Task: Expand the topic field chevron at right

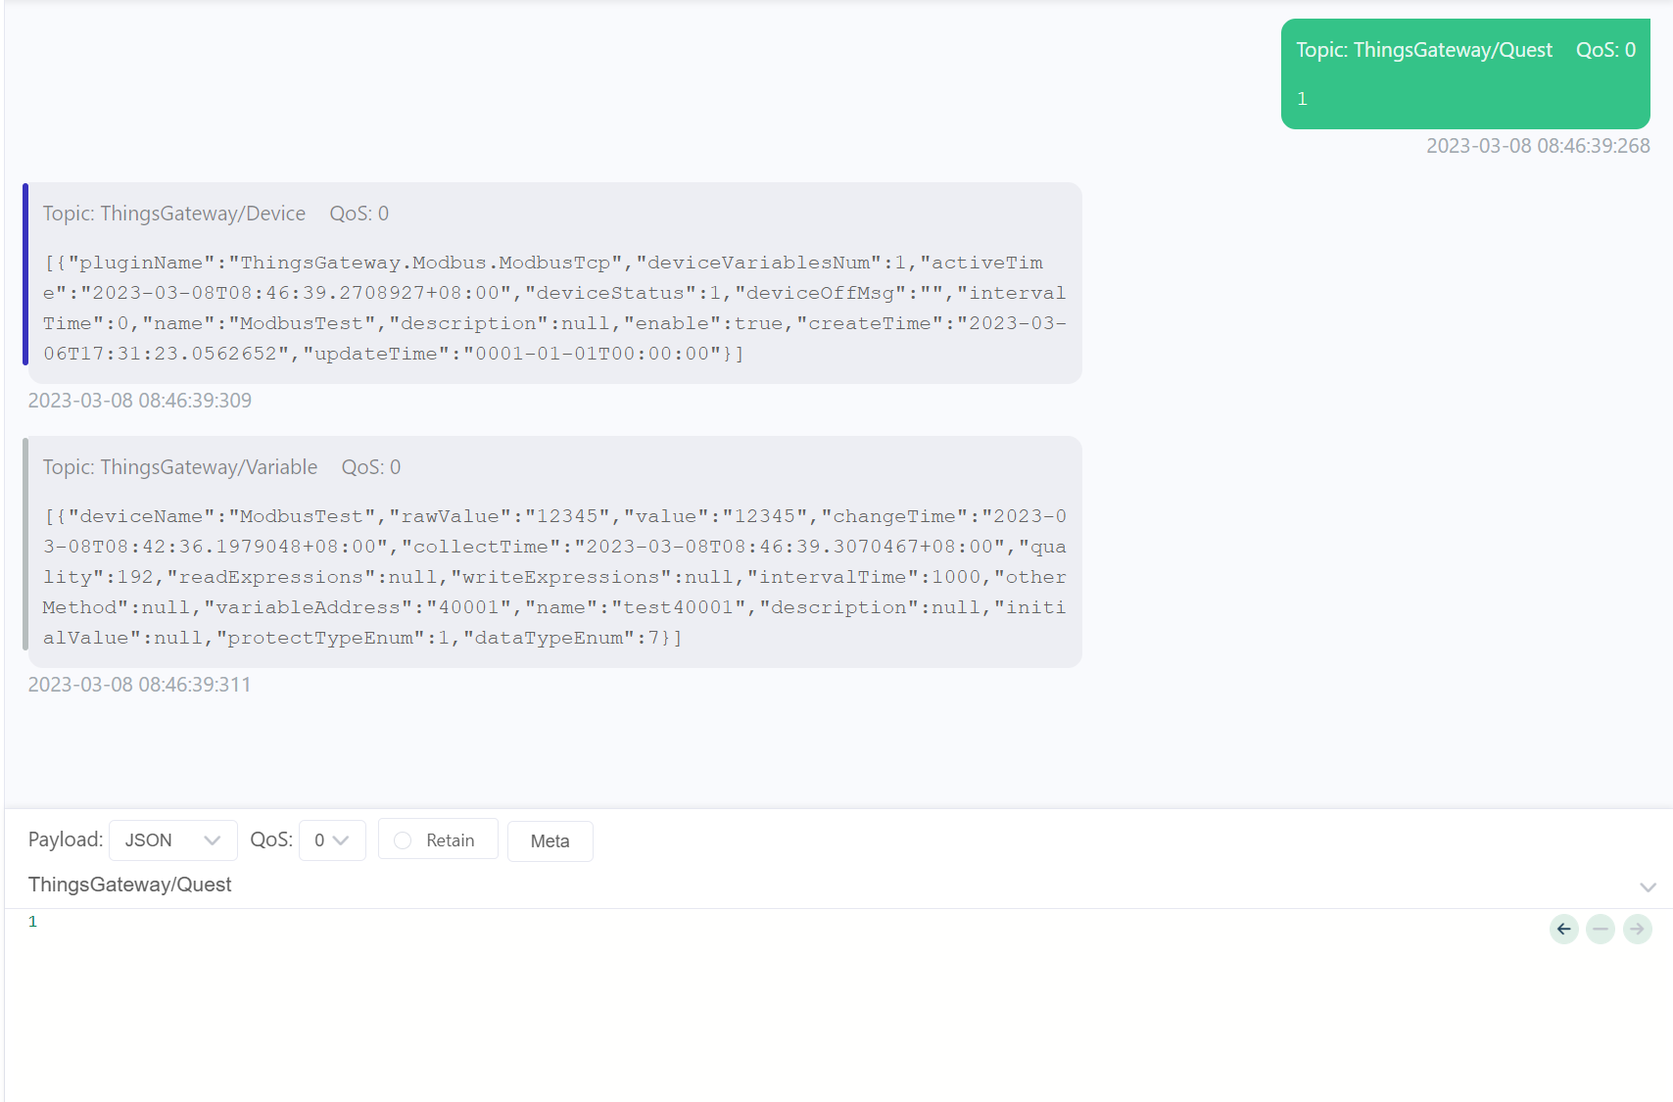Action: (1648, 886)
